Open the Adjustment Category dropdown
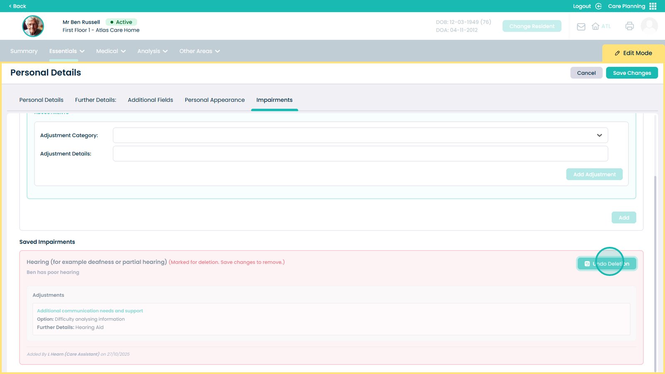665x374 pixels. pos(360,135)
